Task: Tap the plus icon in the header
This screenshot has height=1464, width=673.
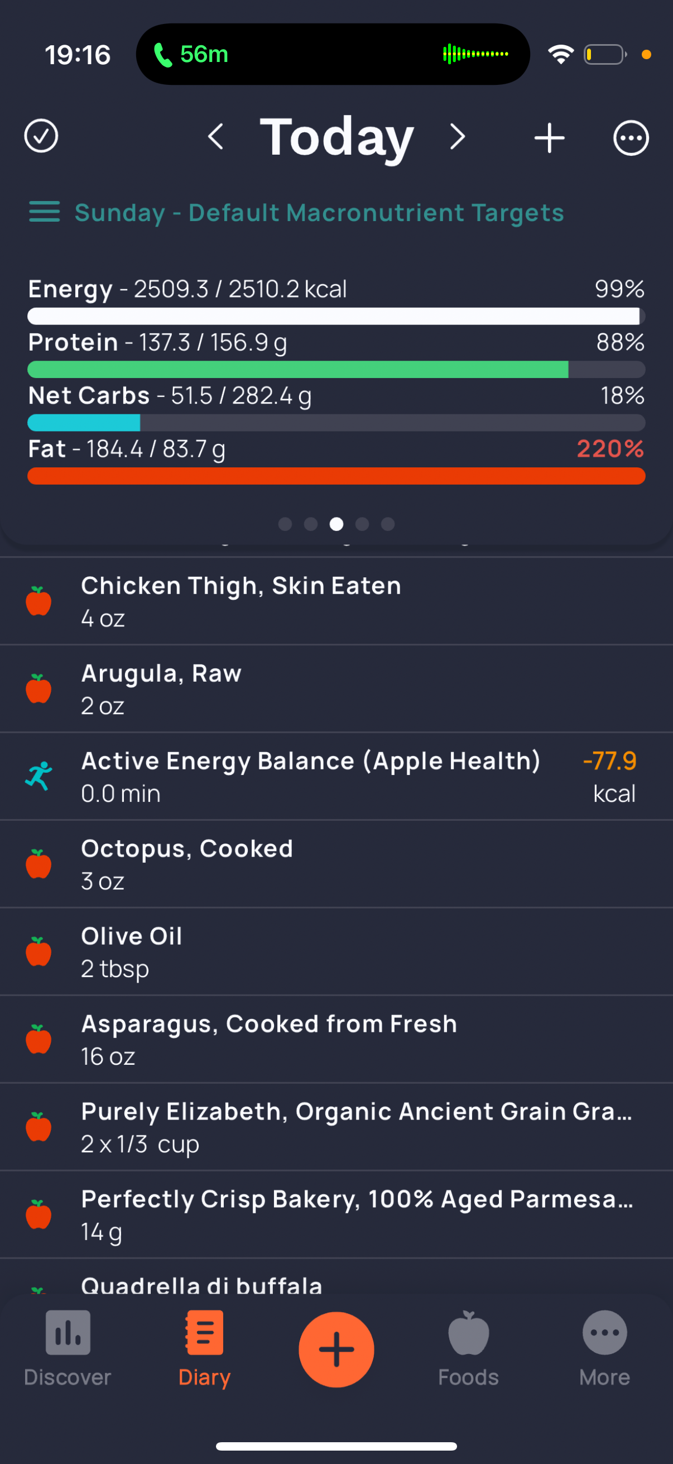Action: point(549,137)
